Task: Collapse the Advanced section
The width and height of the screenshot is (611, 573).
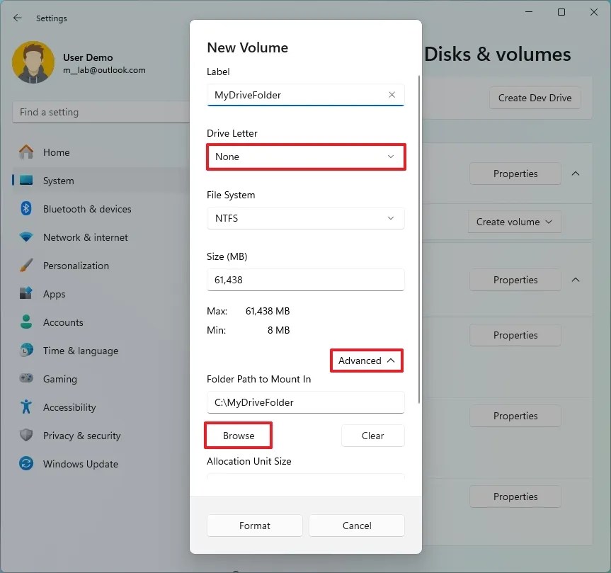Action: point(366,361)
